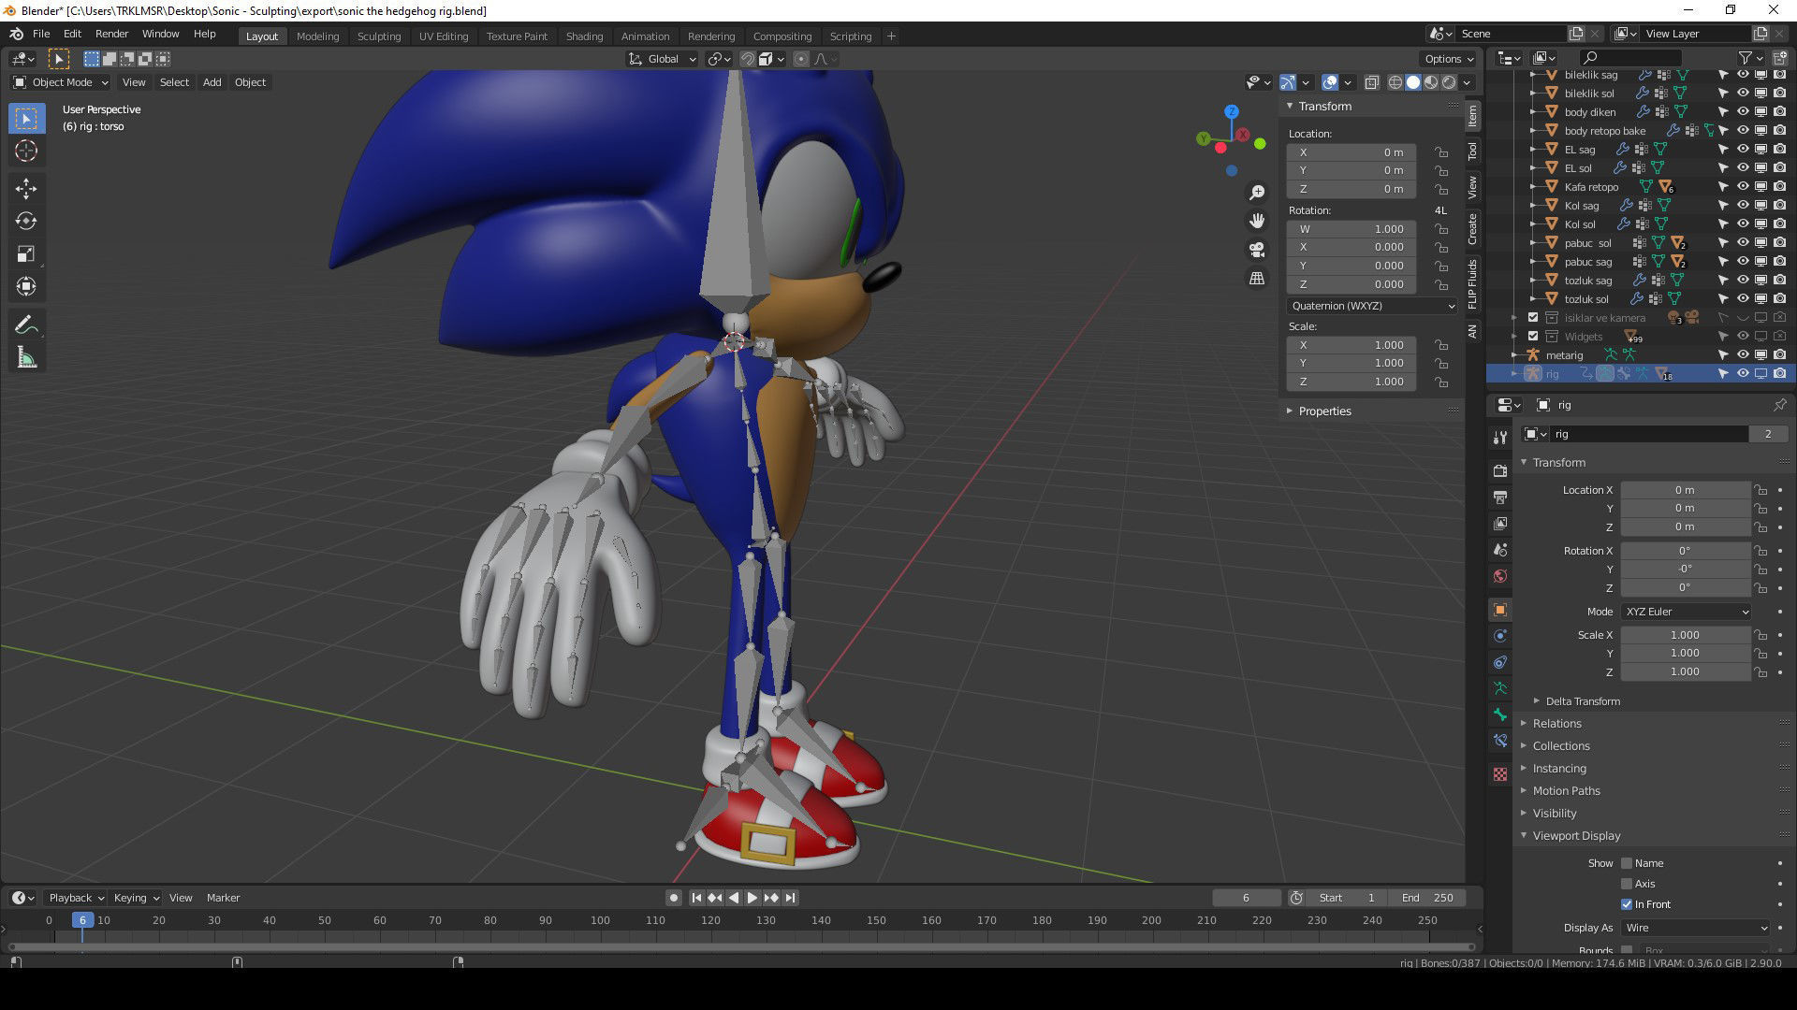Open the Quaternion rotation mode dropdown
The height and width of the screenshot is (1010, 1797).
tap(1371, 306)
